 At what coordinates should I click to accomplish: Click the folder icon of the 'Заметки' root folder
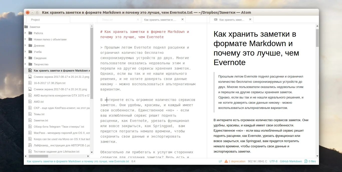(x=26, y=27)
